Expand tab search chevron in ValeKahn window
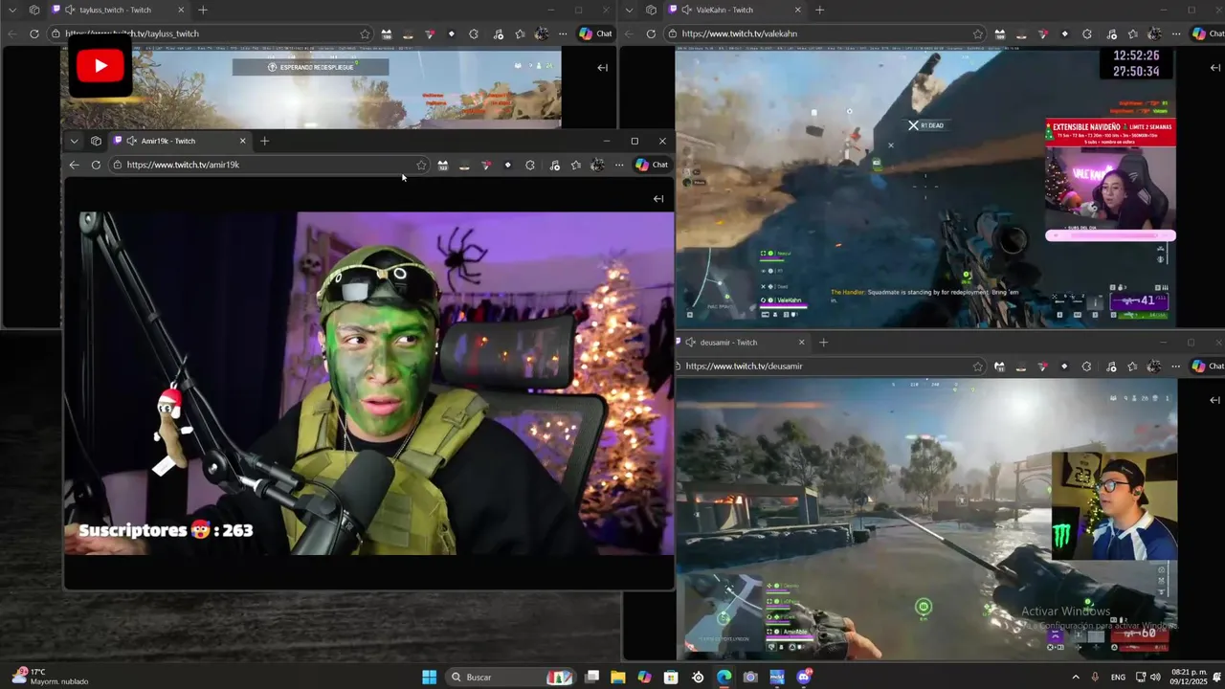The image size is (1225, 689). (x=629, y=10)
